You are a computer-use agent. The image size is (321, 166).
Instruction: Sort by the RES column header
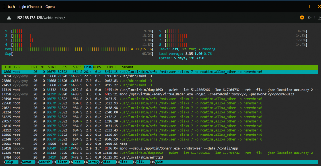[x=65, y=67]
